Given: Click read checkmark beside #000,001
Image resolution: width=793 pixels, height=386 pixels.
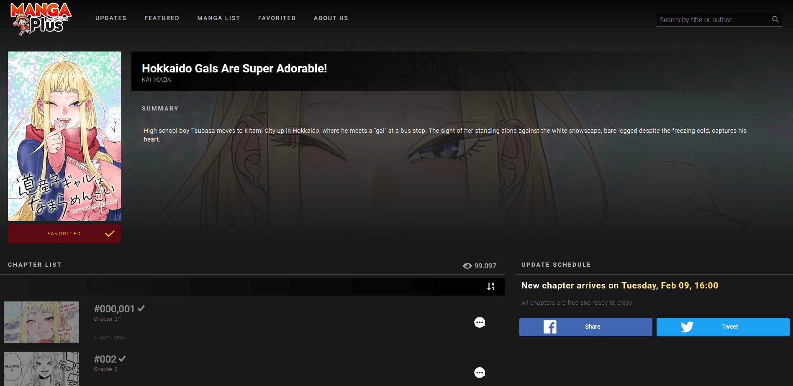Looking at the screenshot, I should click(141, 309).
